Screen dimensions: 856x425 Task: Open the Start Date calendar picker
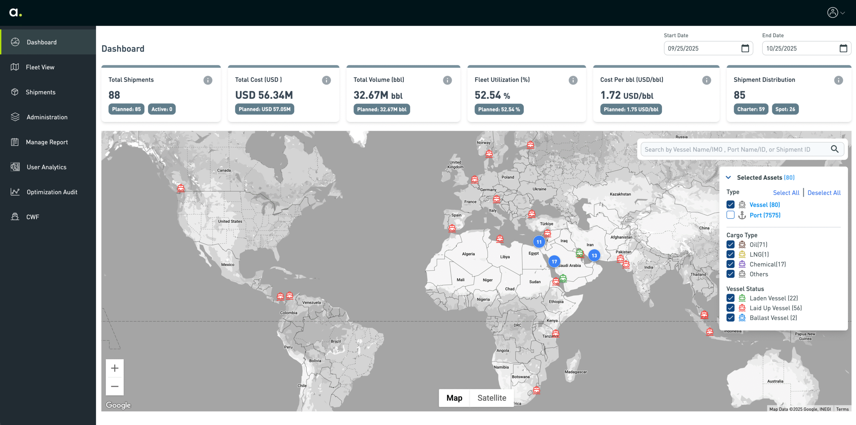pyautogui.click(x=745, y=48)
